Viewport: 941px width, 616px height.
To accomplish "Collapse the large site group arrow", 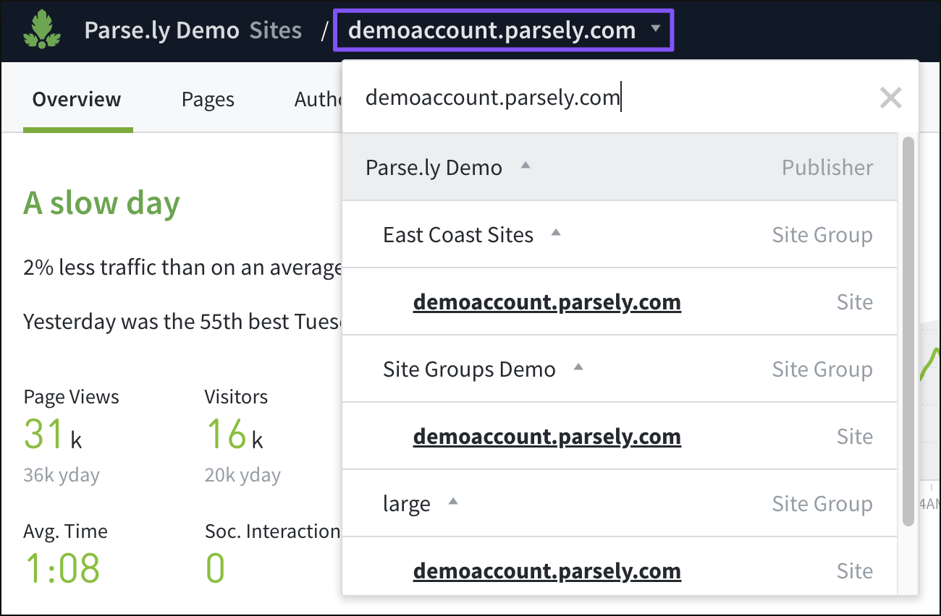I will click(x=453, y=501).
